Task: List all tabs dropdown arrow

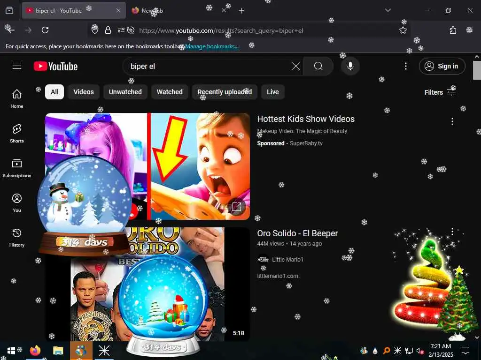Action: point(388,10)
